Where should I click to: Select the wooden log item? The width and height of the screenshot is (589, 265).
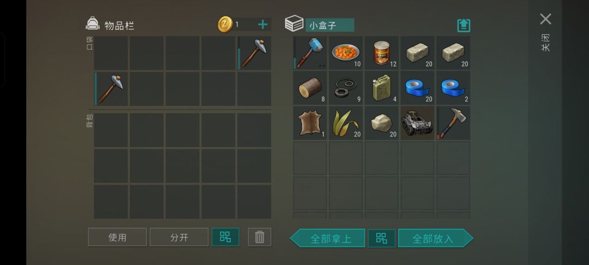pos(310,88)
